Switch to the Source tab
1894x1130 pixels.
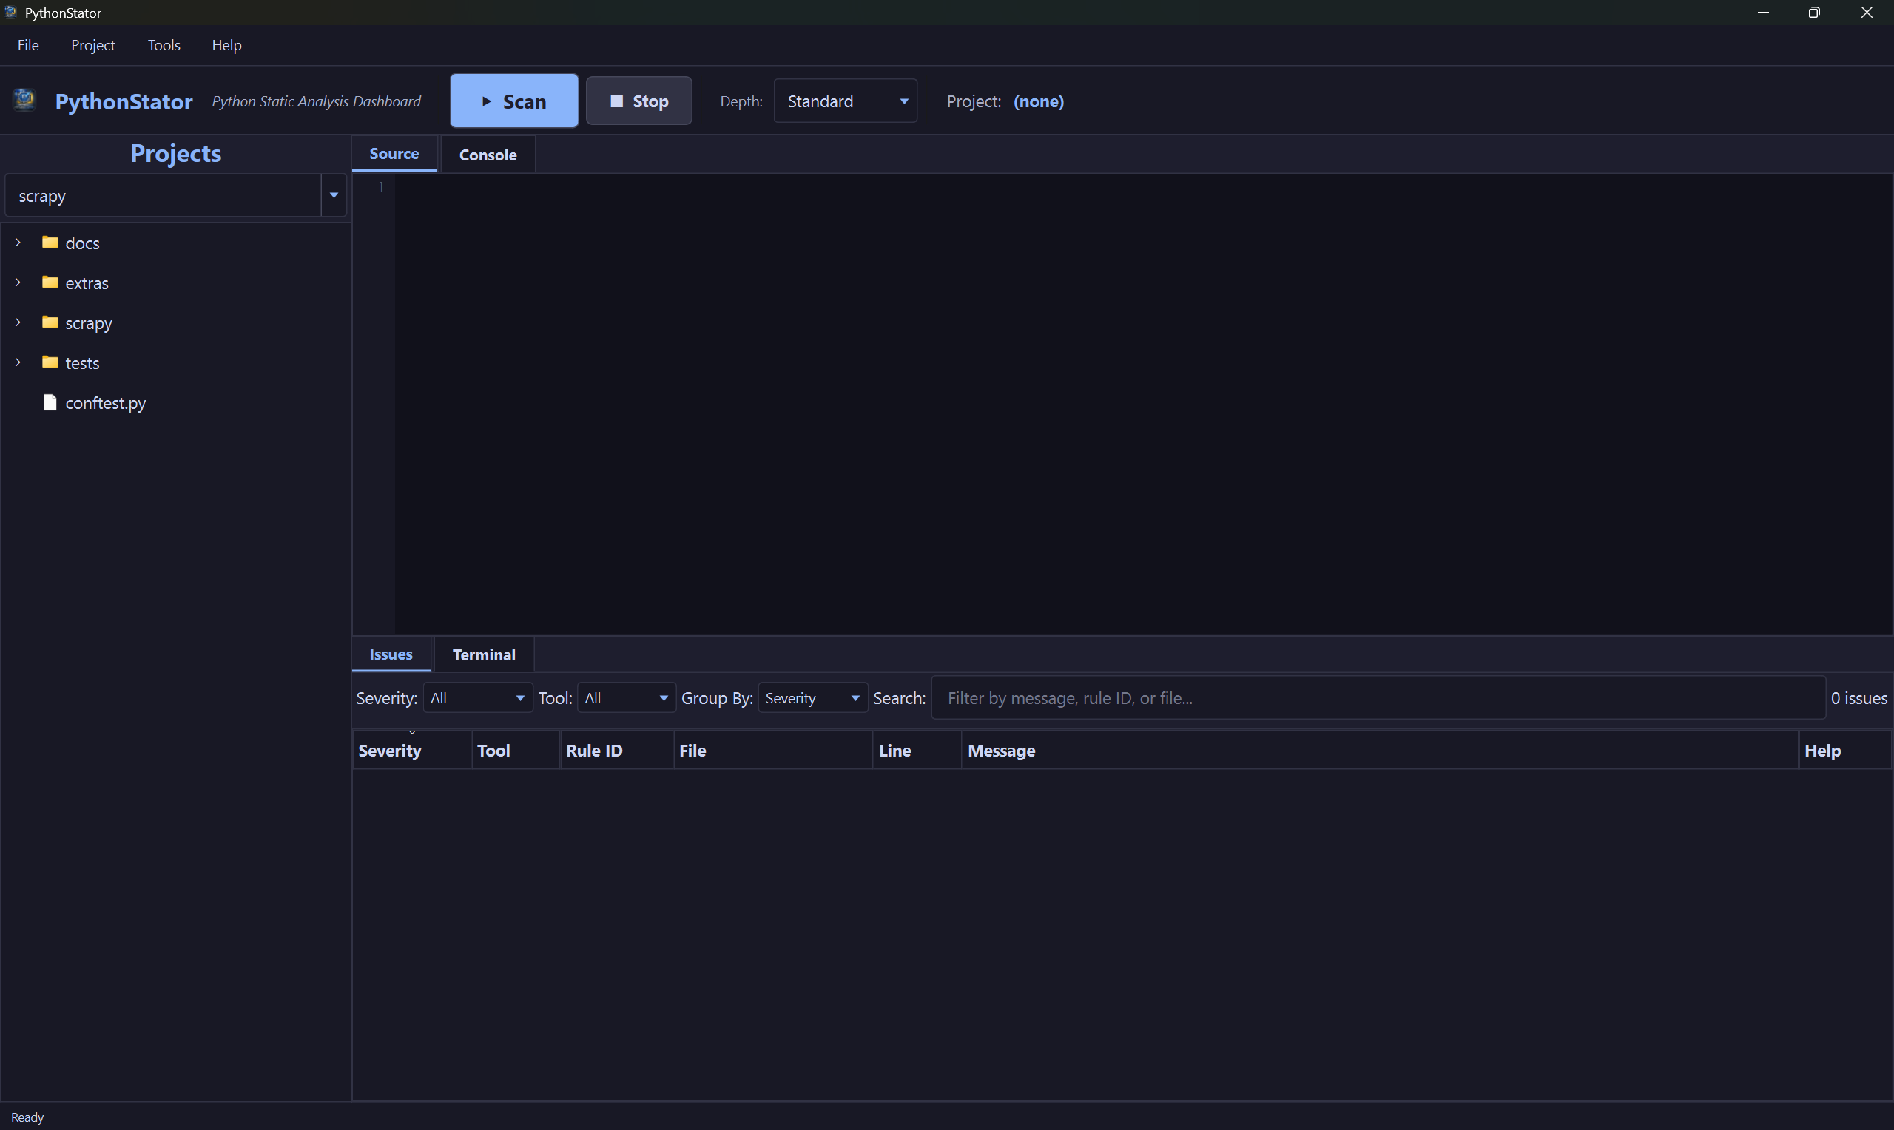coord(394,154)
